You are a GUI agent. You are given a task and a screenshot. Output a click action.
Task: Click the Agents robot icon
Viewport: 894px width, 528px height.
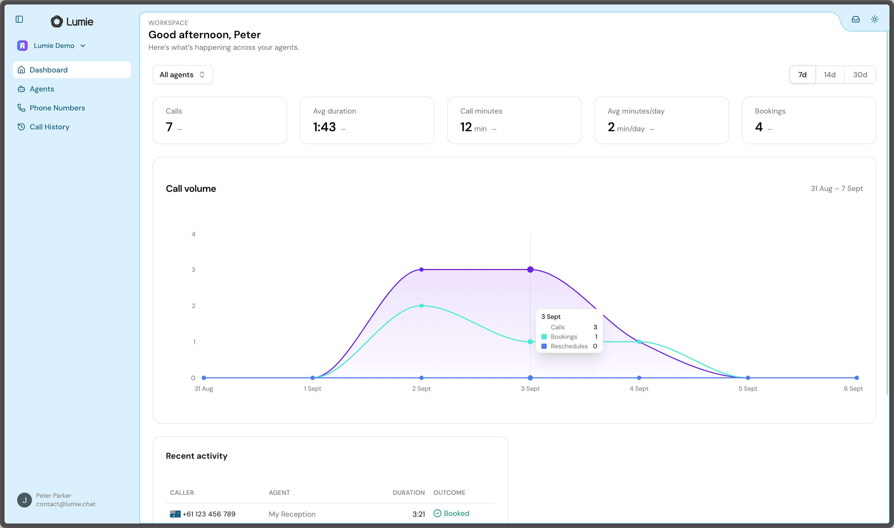coord(21,89)
